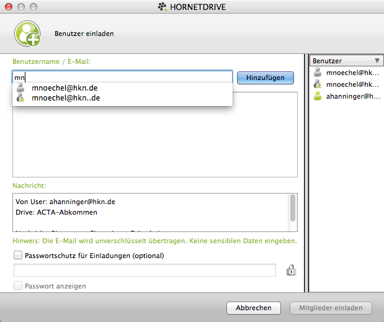Viewport: 384px width, 322px height.
Task: Choose mnoechel@hkn.de from the autocomplete suggestions
Action: (x=65, y=88)
